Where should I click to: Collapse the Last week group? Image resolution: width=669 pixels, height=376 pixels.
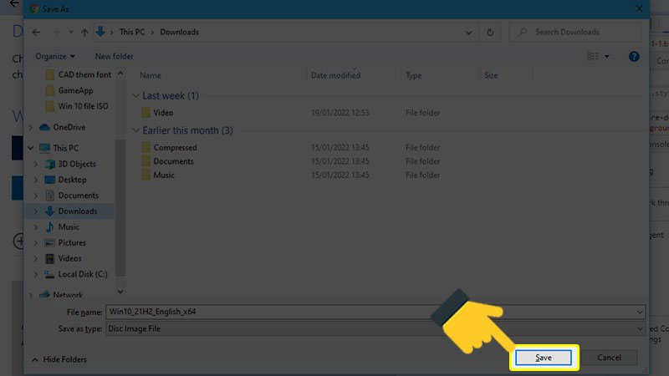click(x=136, y=96)
